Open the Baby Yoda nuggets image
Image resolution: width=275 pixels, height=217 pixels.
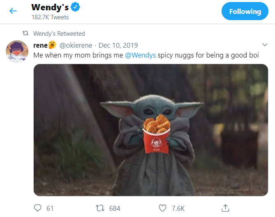point(150,129)
